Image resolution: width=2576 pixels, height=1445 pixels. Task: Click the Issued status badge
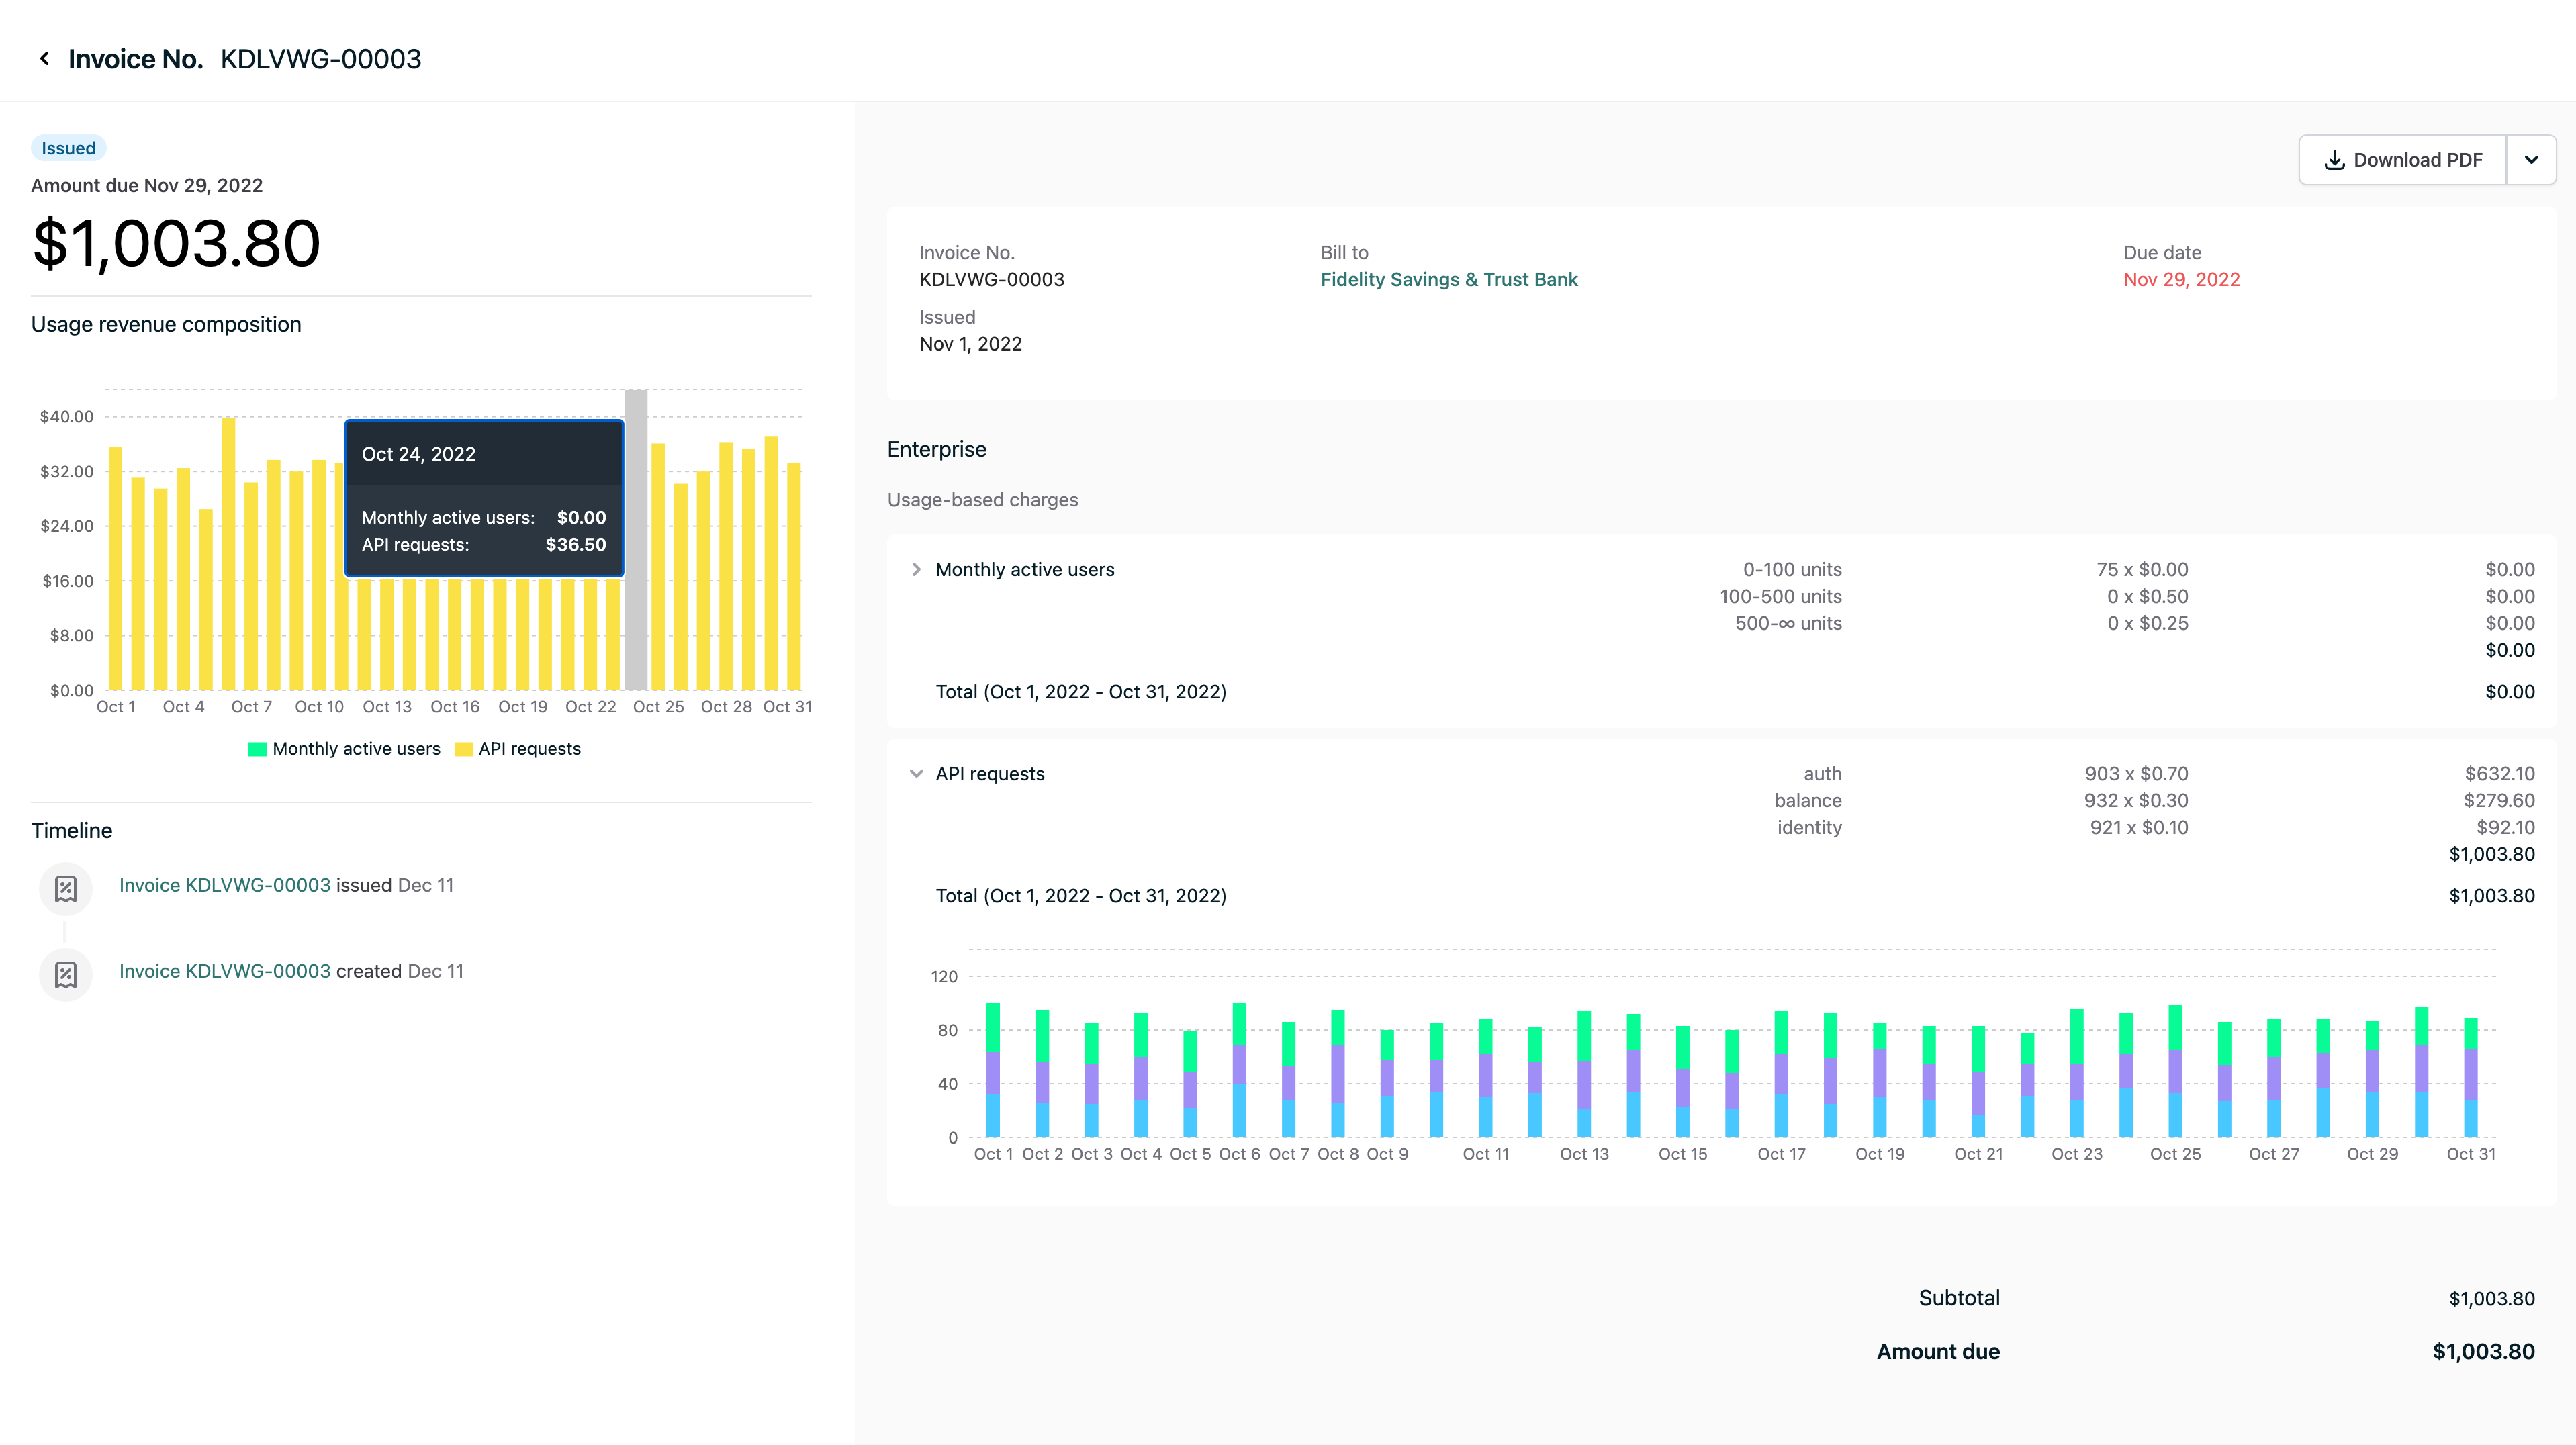(68, 148)
